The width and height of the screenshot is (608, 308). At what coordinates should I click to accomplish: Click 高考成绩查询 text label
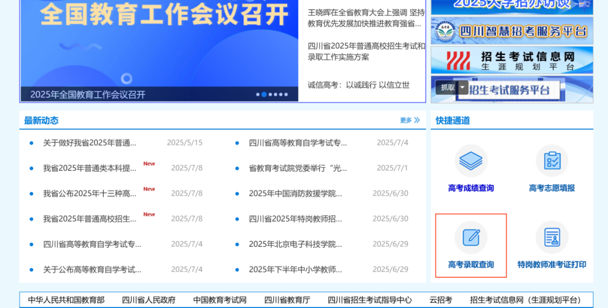click(471, 188)
